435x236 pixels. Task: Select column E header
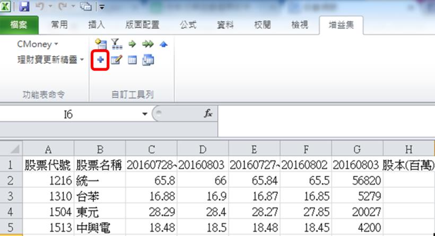pyautogui.click(x=254, y=149)
